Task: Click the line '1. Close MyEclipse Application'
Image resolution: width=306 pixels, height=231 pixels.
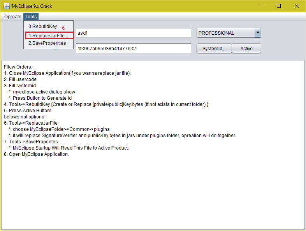Action: tap(67, 73)
